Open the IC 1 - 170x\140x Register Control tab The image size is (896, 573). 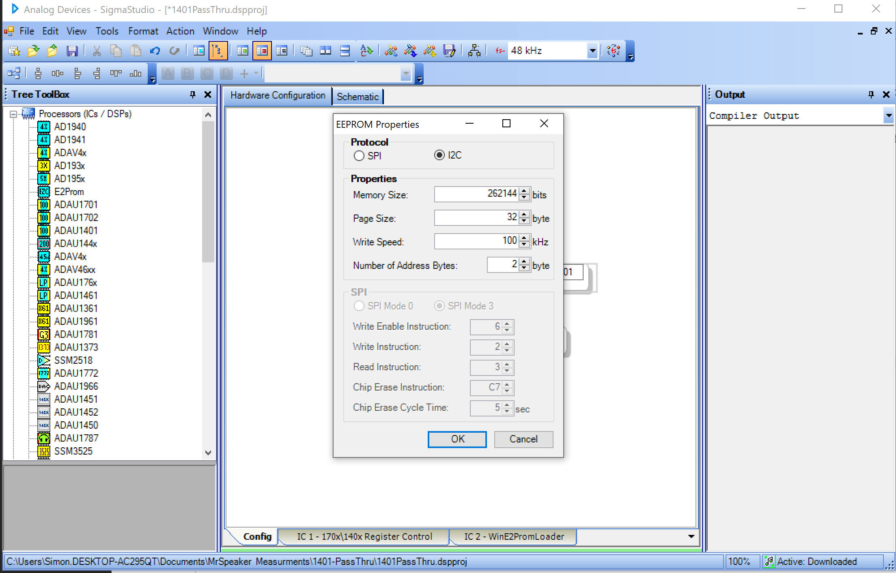tap(364, 537)
